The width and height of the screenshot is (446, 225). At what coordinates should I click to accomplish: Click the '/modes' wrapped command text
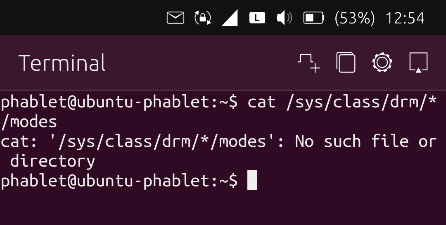(x=29, y=122)
